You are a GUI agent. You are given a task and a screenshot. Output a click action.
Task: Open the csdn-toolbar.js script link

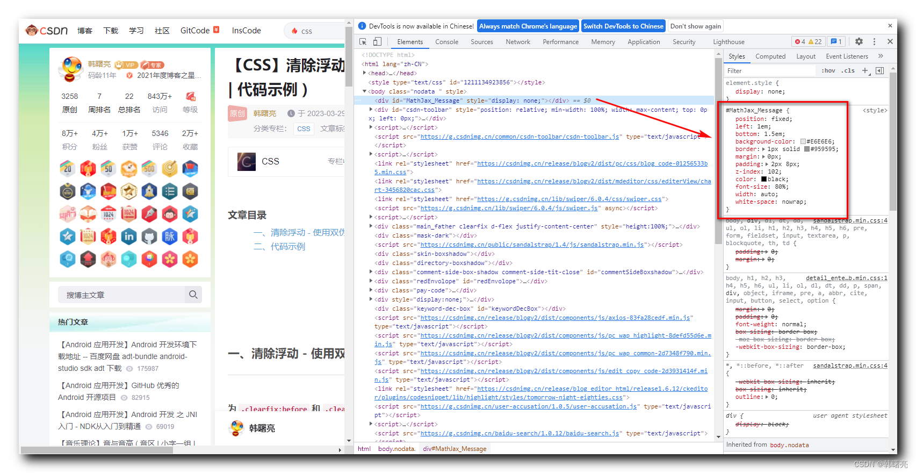click(520, 137)
